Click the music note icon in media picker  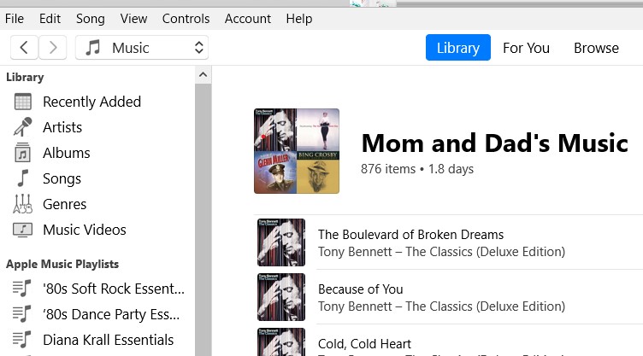pos(93,48)
